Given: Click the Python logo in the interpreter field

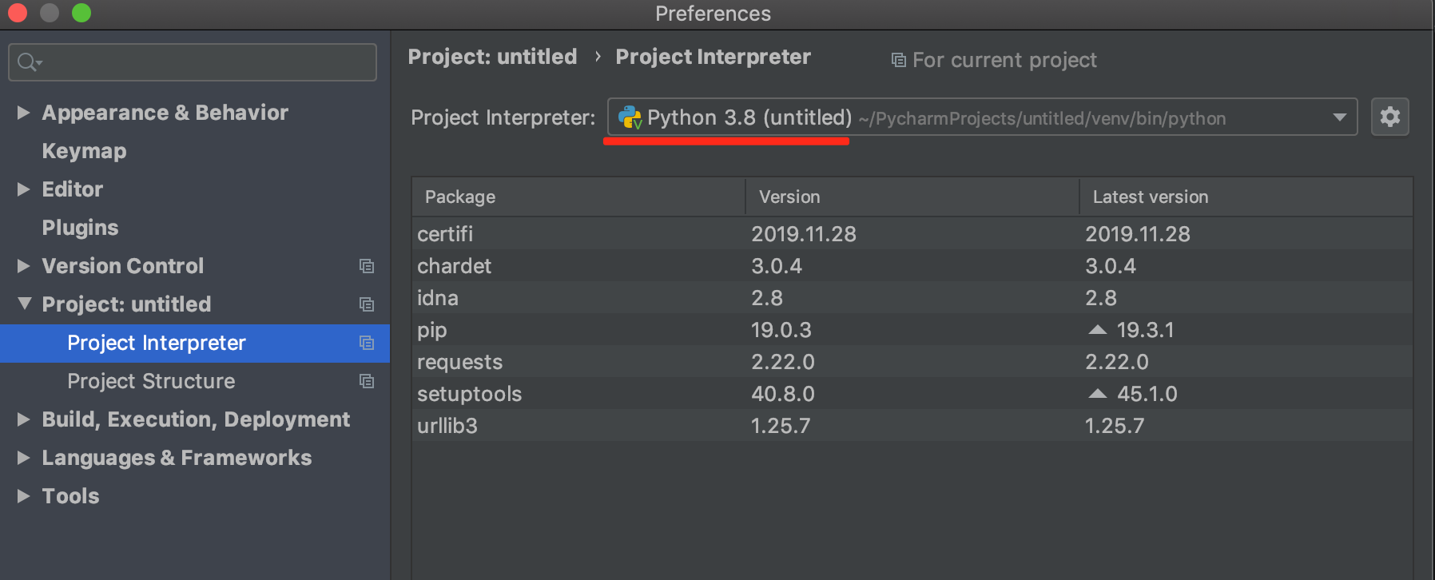Looking at the screenshot, I should point(630,117).
